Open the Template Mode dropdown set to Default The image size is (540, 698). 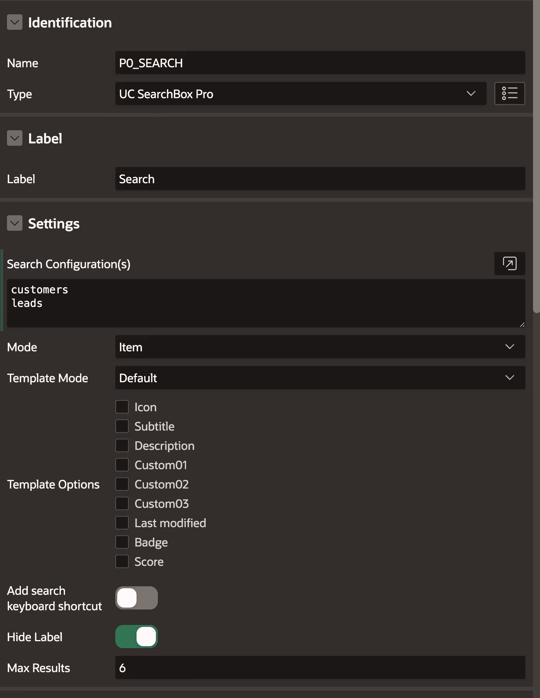coord(320,378)
